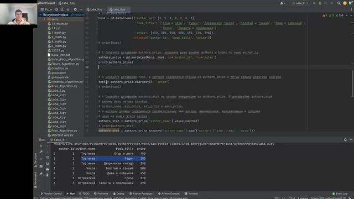This screenshot has width=354, height=199.
Task: Open the Python Packages tool window
Action: [x=141, y=193]
